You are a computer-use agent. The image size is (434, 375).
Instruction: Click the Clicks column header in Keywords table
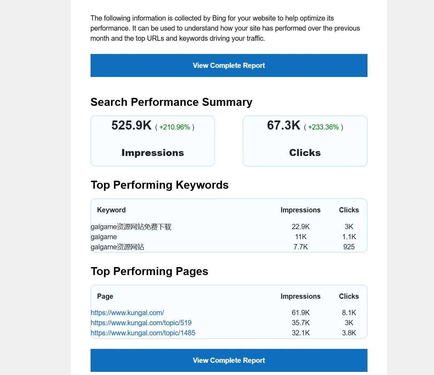349,210
